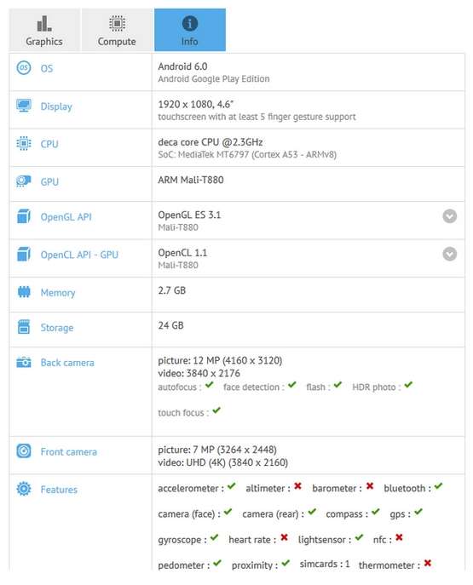
Task: Click the Display monitor icon
Action: 24,106
